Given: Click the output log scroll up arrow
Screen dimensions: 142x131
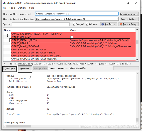Looking at the screenshot, I should (137, 74).
